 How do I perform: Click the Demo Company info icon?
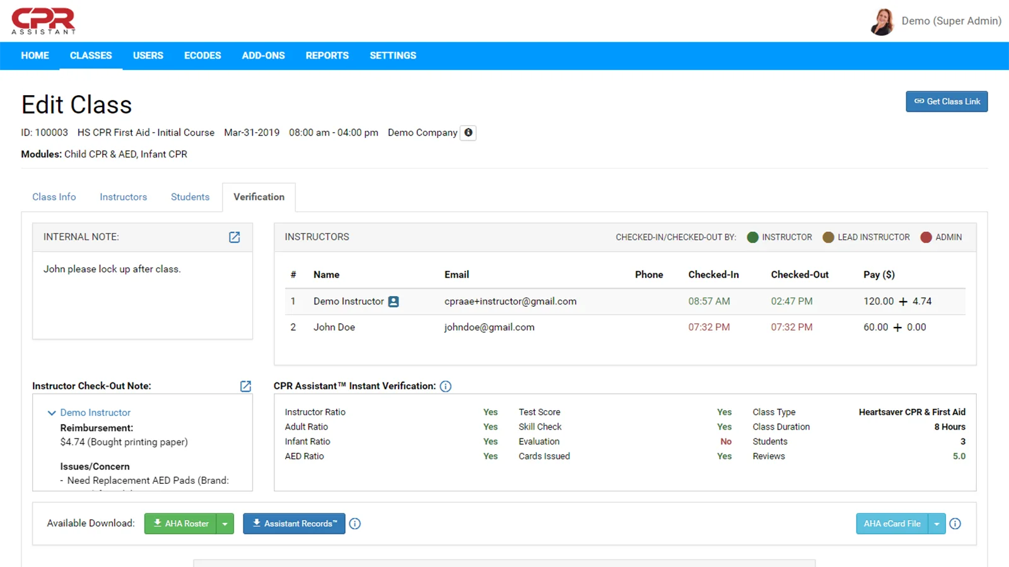(468, 132)
